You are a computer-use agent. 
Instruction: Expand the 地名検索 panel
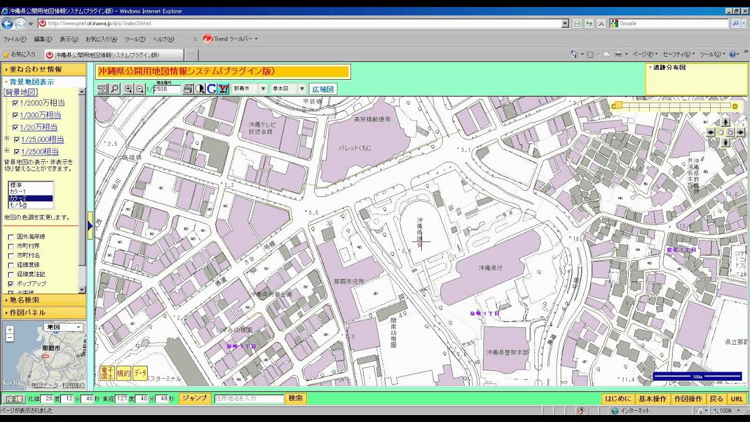(43, 300)
